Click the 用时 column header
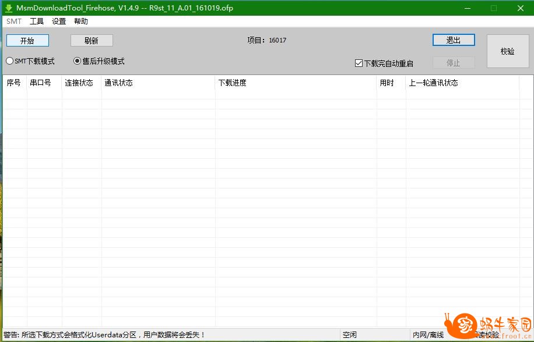This screenshot has height=342, width=534. (391, 83)
